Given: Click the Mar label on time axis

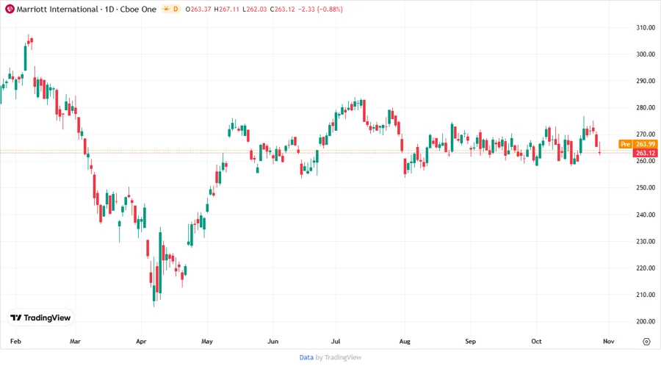Looking at the screenshot, I should click(75, 341).
